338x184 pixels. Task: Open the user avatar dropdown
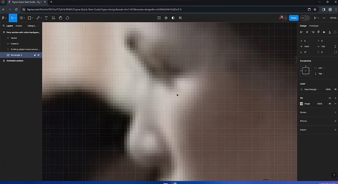283,18
